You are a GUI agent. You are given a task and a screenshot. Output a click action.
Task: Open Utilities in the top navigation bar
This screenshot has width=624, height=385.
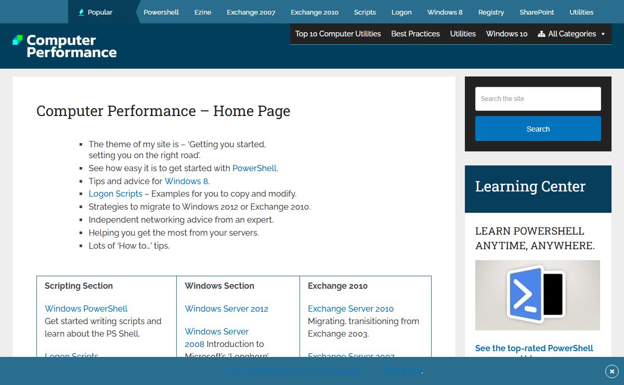pos(581,12)
